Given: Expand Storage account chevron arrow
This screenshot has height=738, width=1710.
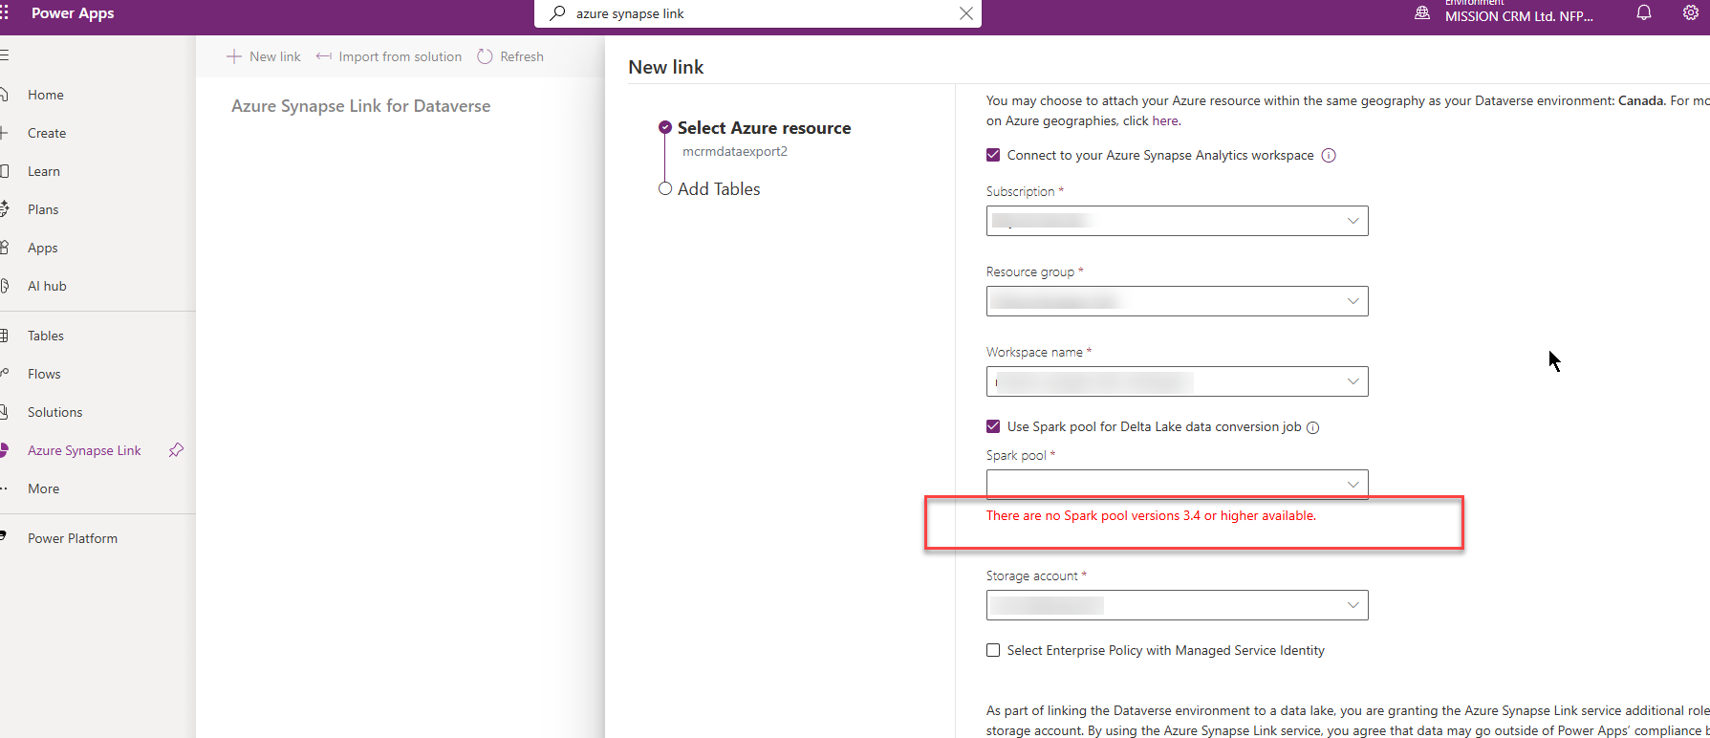Looking at the screenshot, I should pyautogui.click(x=1353, y=605).
